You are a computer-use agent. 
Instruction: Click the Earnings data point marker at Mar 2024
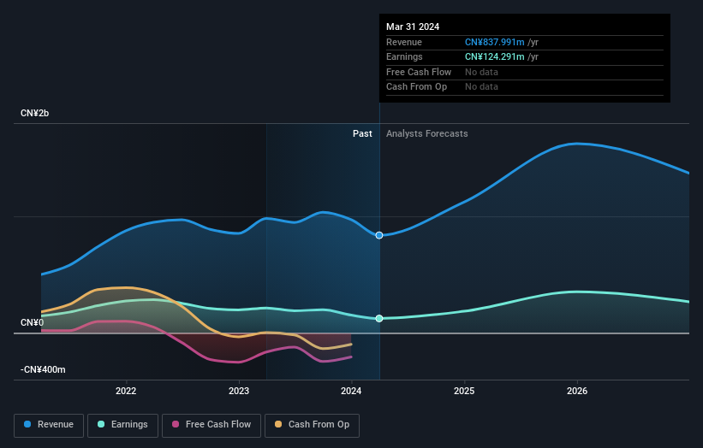tap(379, 318)
